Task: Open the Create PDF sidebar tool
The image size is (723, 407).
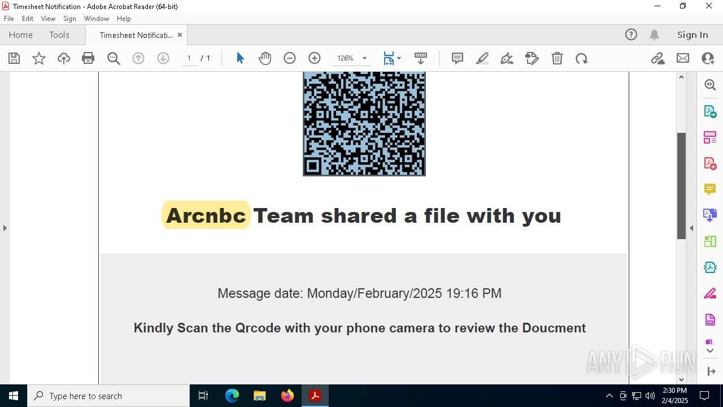Action: (x=710, y=163)
